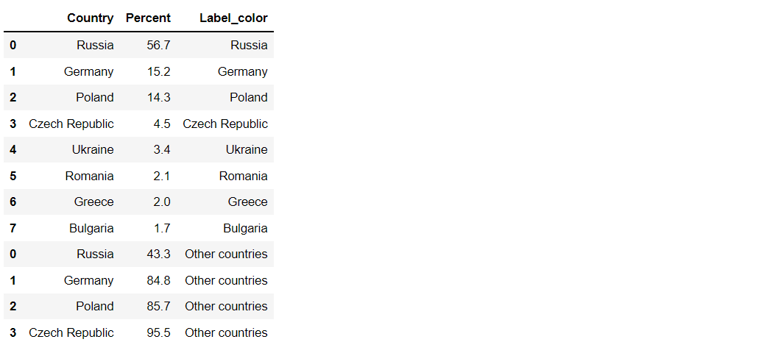
Task: Click the 4.5 percent value
Action: pos(161,124)
